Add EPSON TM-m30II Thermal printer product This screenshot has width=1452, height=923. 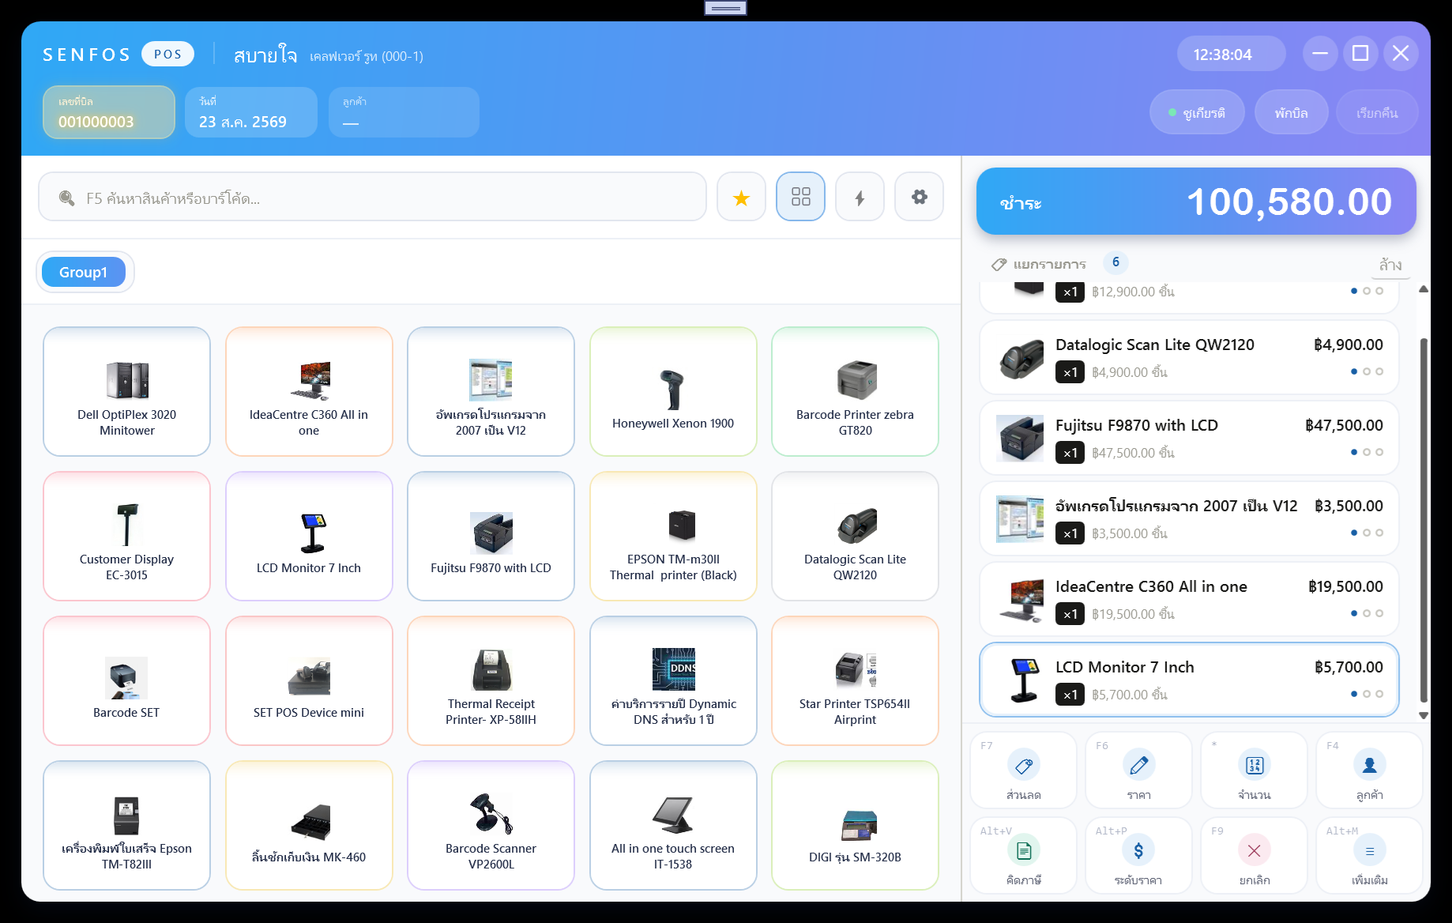(x=673, y=536)
